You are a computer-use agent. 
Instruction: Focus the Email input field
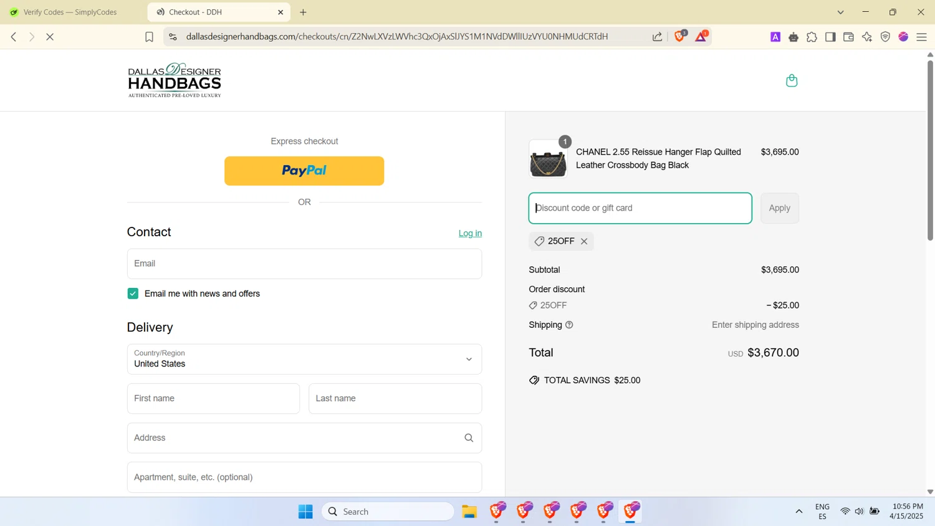304,264
